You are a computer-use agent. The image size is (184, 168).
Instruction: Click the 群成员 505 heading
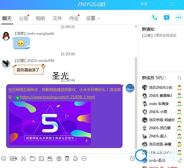point(154,78)
